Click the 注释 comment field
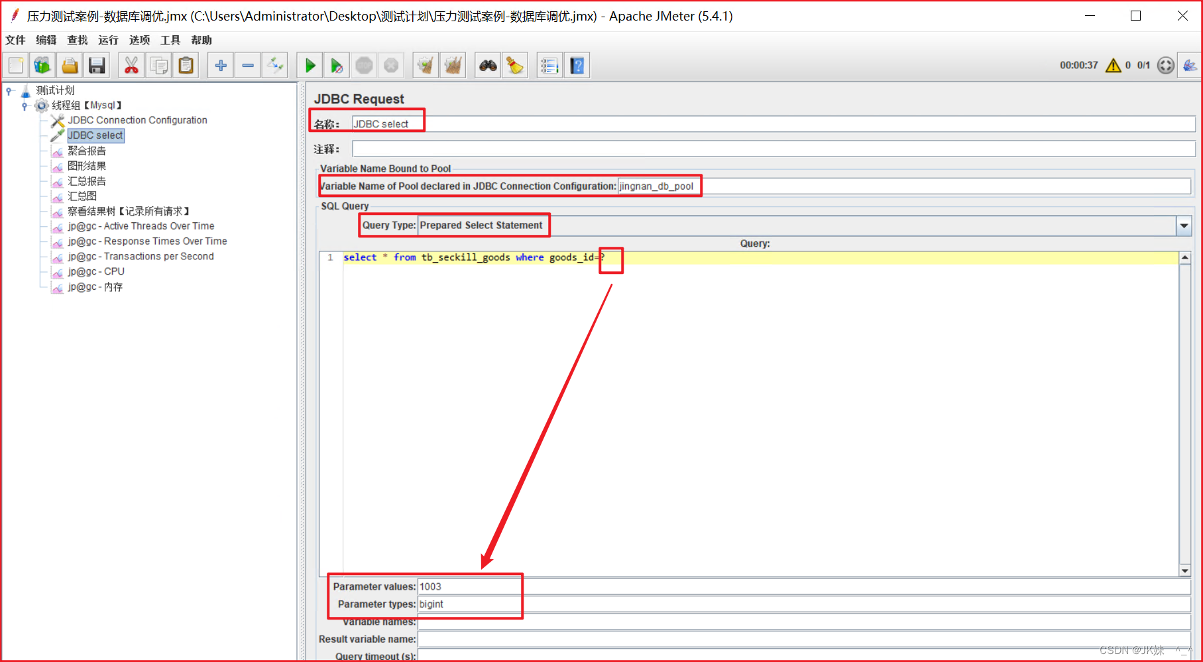The height and width of the screenshot is (662, 1203). (773, 149)
